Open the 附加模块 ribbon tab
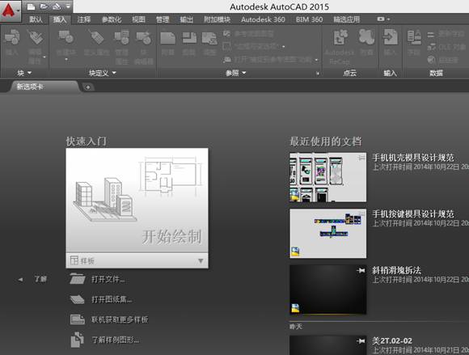 [x=218, y=19]
